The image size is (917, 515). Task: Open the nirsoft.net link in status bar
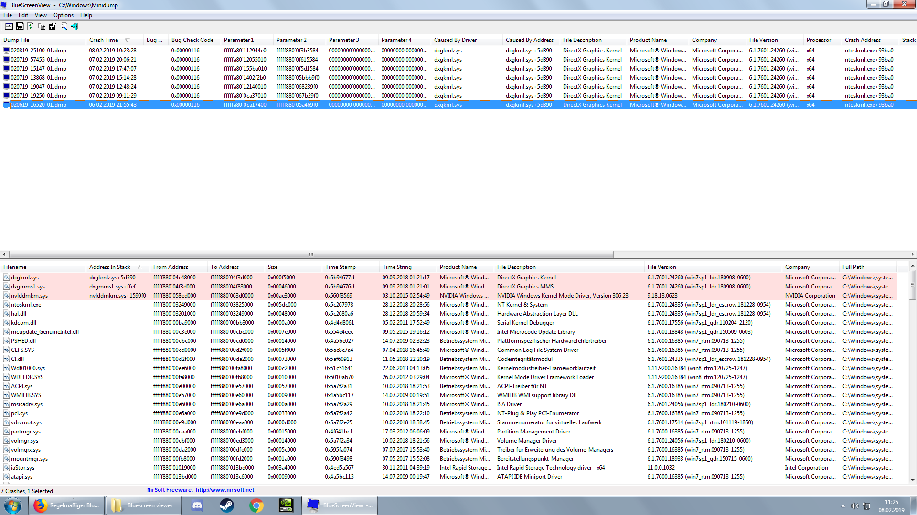pos(224,490)
